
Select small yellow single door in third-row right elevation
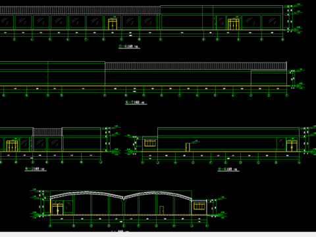[188, 147]
